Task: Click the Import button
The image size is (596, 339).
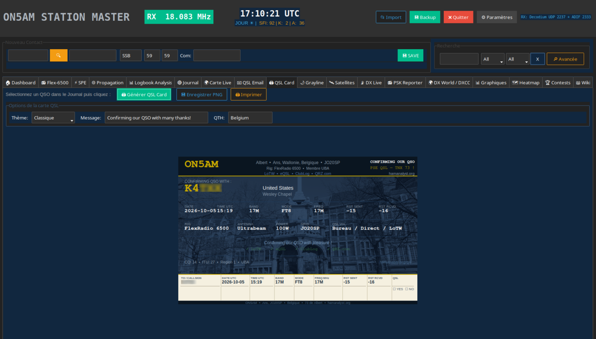Action: pyautogui.click(x=391, y=17)
